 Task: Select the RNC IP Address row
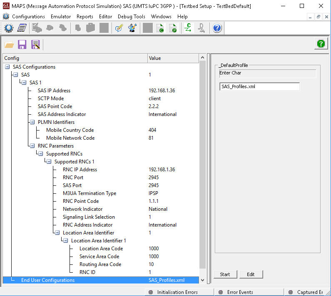point(101,170)
